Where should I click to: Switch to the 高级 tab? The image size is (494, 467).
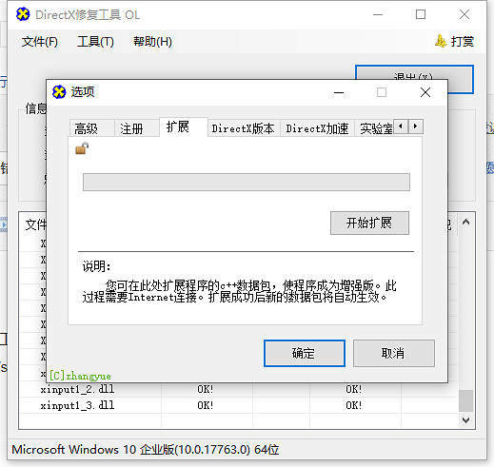click(91, 128)
